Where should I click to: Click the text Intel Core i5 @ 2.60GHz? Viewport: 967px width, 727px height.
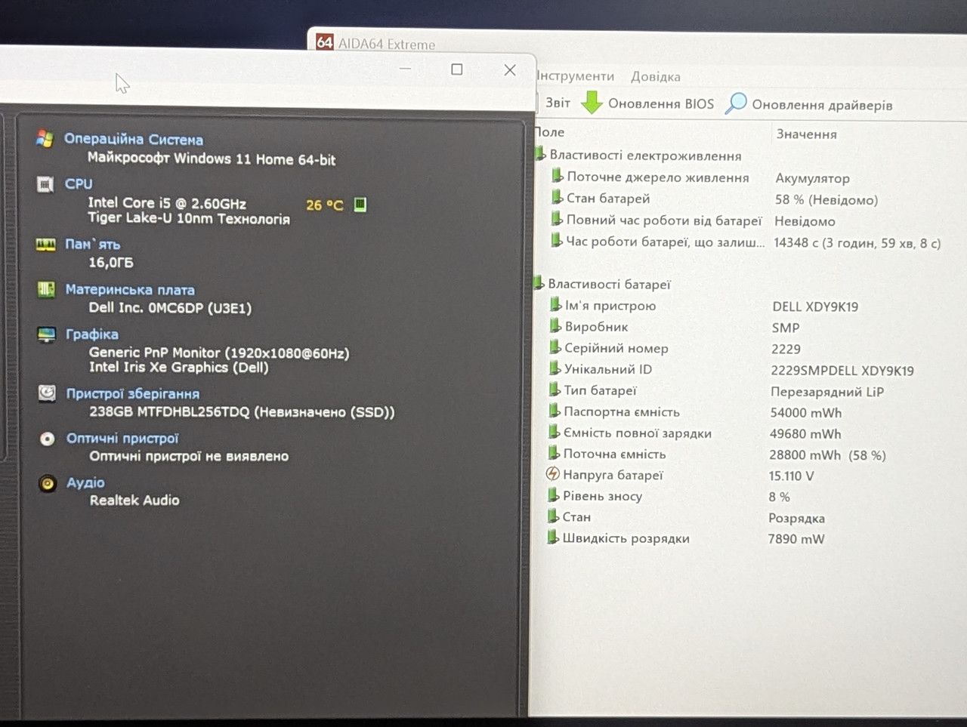point(167,202)
